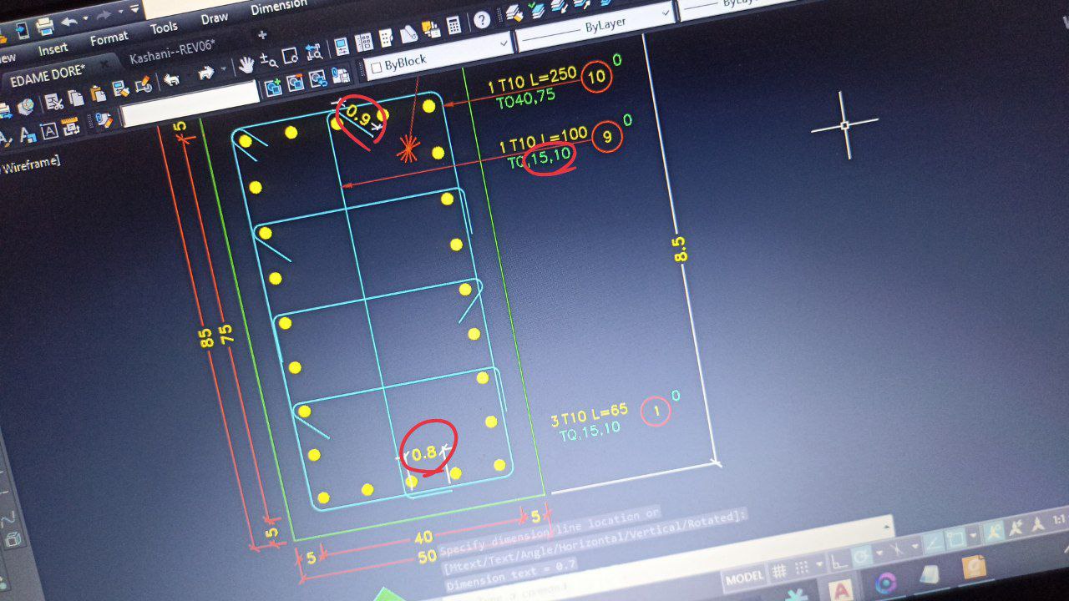This screenshot has height=601, width=1069.
Task: Open the Properties palette icon
Action: 341,46
